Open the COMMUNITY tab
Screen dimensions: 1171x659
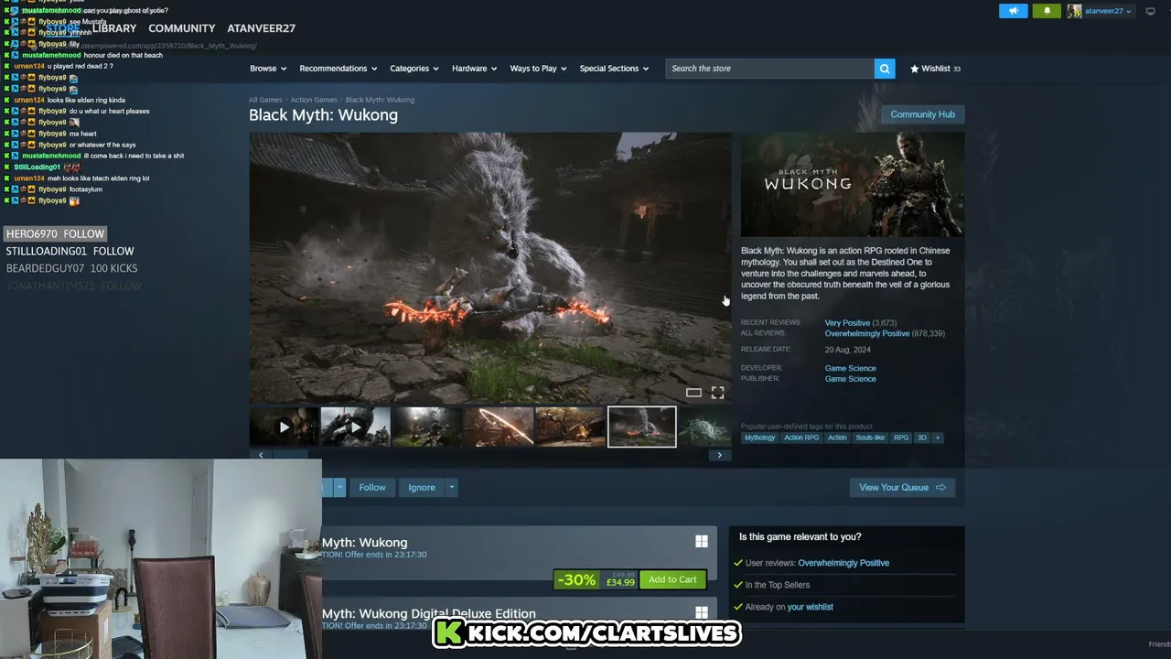pyautogui.click(x=182, y=28)
